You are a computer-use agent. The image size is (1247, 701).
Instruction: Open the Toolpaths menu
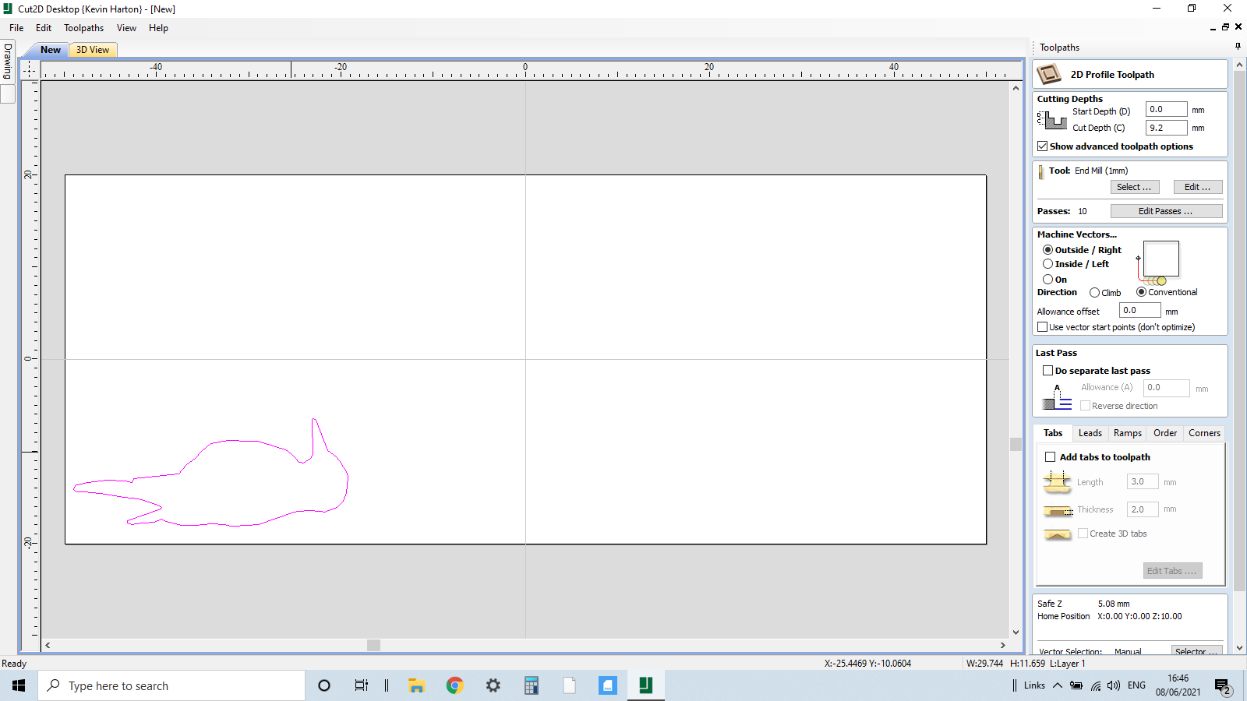tap(83, 28)
